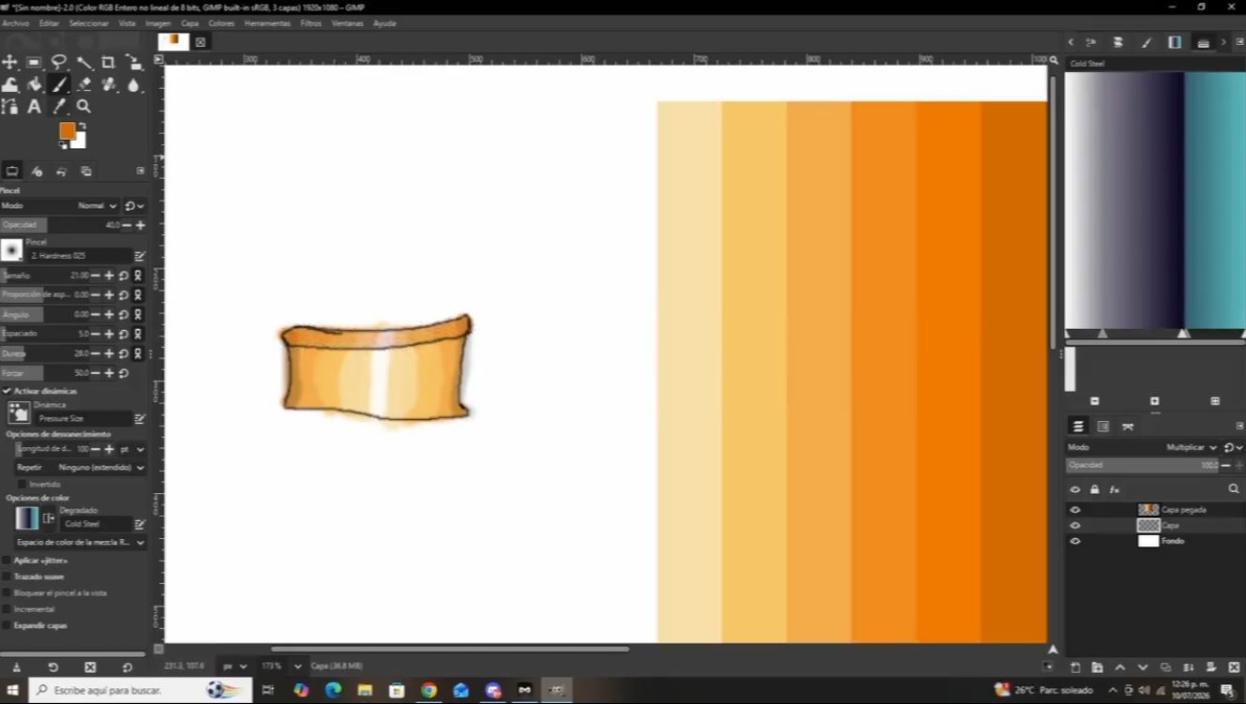
Task: Enable the Aplicar «jitter» checkbox
Action: pos(7,561)
